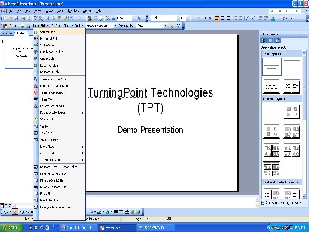This screenshot has width=309, height=232.
Task: Click the Numeric Response Slide icon
Action: (36, 187)
